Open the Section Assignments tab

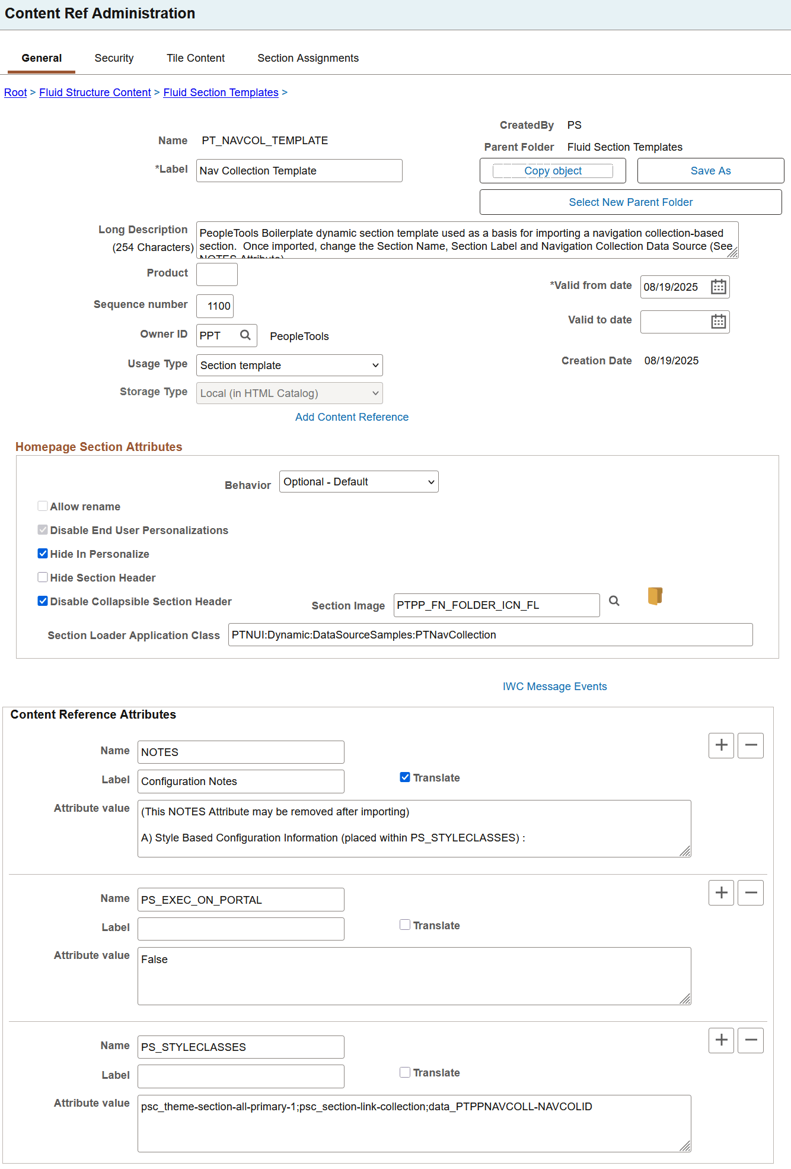coord(308,58)
